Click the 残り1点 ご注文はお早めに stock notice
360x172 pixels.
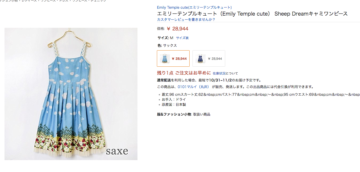[x=184, y=73]
